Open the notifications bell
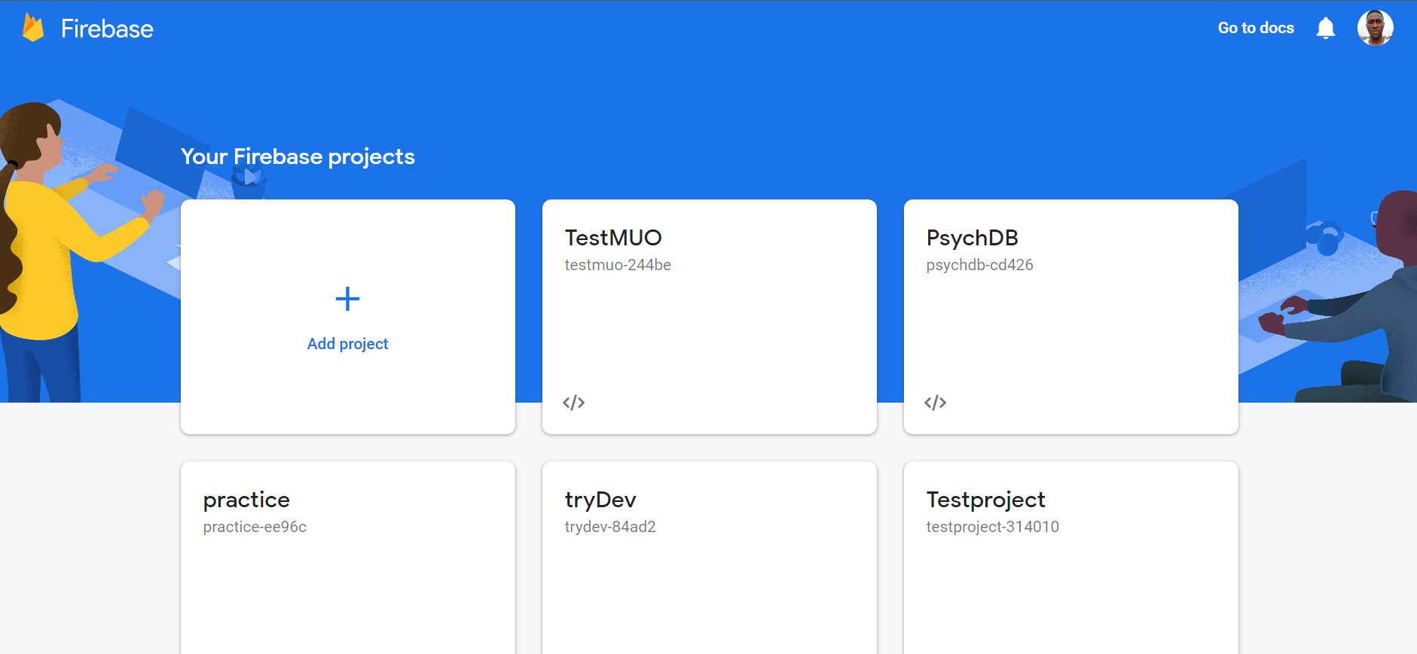The height and width of the screenshot is (654, 1417). click(1325, 29)
